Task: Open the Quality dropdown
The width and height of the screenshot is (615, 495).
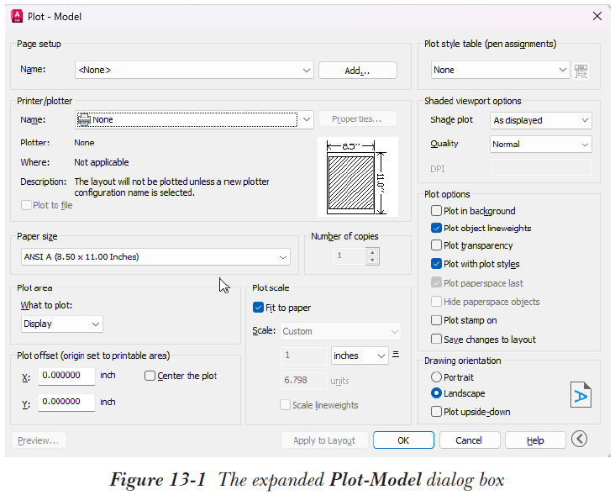Action: tap(540, 145)
